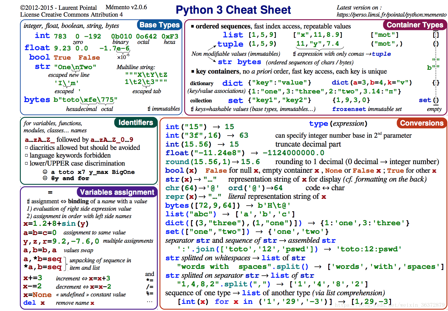Click the repr(x) example
448x311 pixels.
pos(182,197)
